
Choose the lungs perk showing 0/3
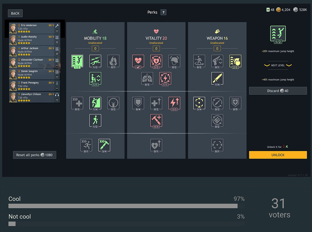click(x=147, y=78)
